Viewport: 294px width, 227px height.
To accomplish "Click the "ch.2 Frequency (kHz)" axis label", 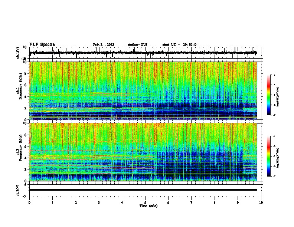I will pos(19,148).
